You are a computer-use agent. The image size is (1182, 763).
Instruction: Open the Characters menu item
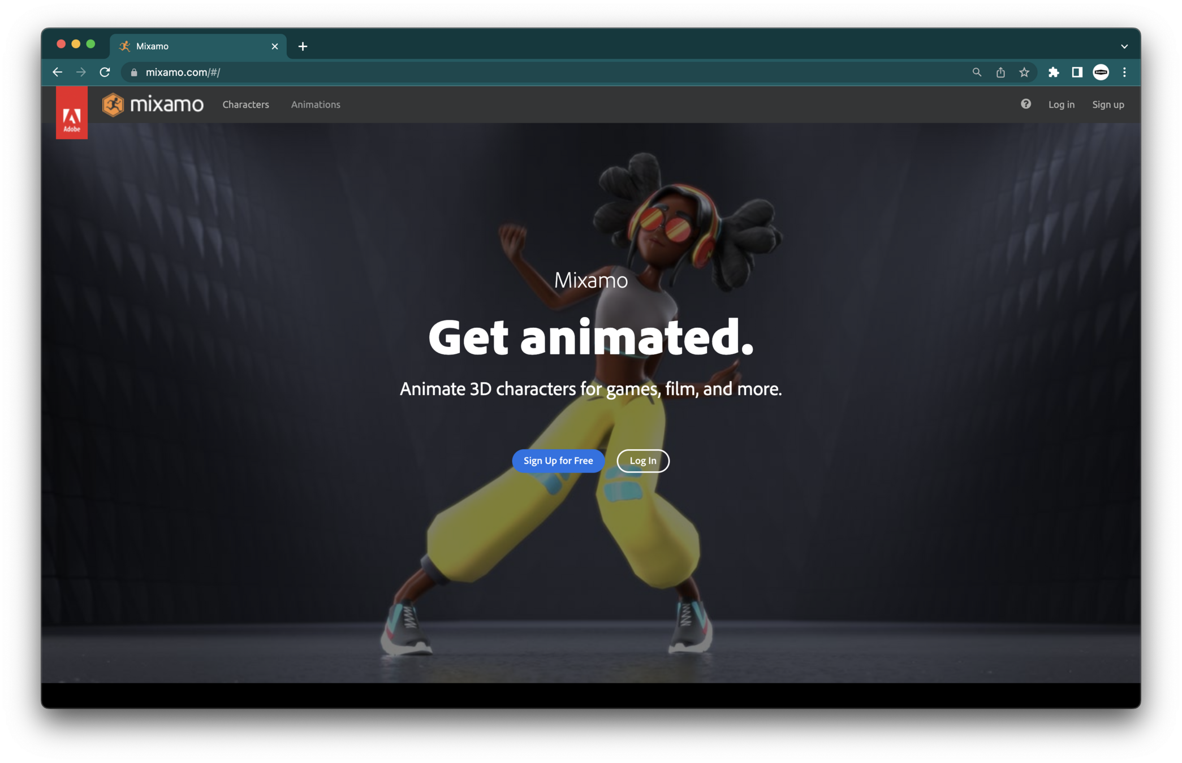coord(245,105)
